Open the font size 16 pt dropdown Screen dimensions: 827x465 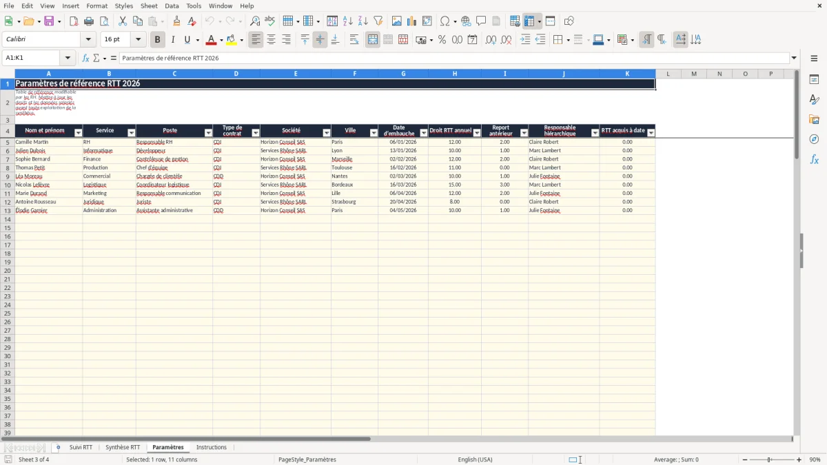click(x=138, y=40)
